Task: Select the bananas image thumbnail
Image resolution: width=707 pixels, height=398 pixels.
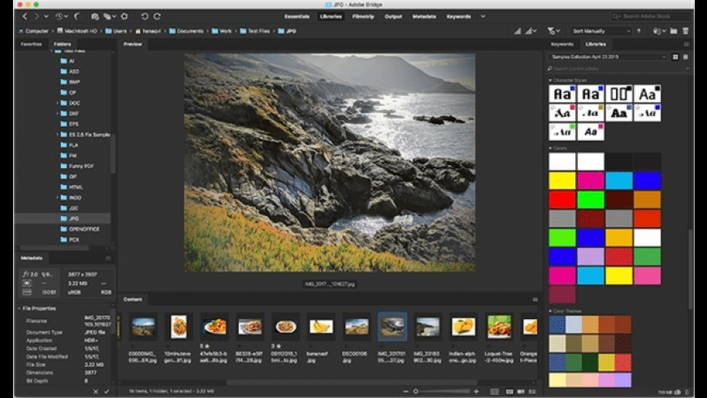Action: point(321,326)
